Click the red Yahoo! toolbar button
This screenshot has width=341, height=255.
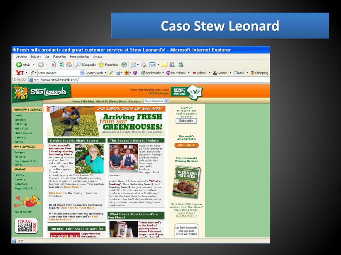tap(199, 73)
